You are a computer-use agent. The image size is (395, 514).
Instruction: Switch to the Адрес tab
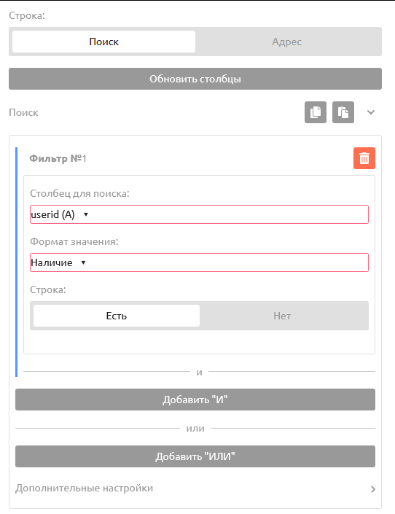pos(287,42)
